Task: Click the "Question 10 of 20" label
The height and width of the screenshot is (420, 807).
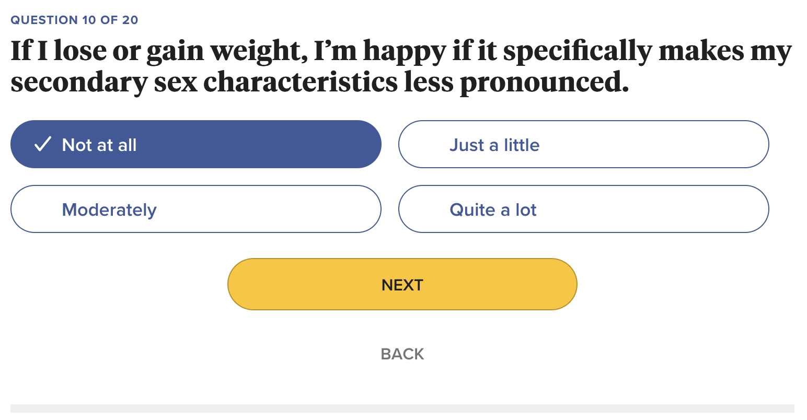Action: point(74,20)
